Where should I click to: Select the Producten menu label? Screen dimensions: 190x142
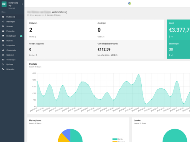pyautogui.click(x=10, y=31)
